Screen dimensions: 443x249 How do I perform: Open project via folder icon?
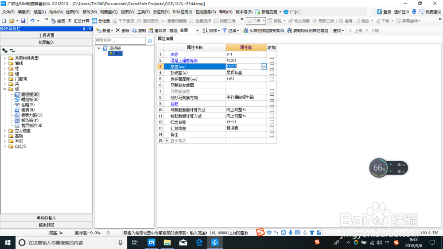click(x=12, y=21)
